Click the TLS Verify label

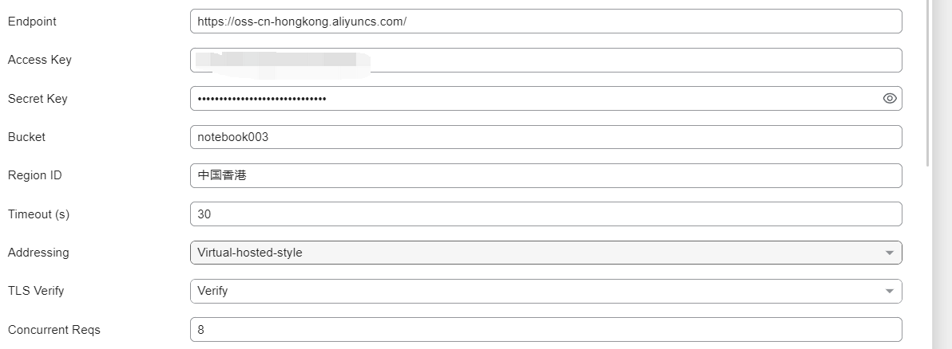pyautogui.click(x=36, y=291)
